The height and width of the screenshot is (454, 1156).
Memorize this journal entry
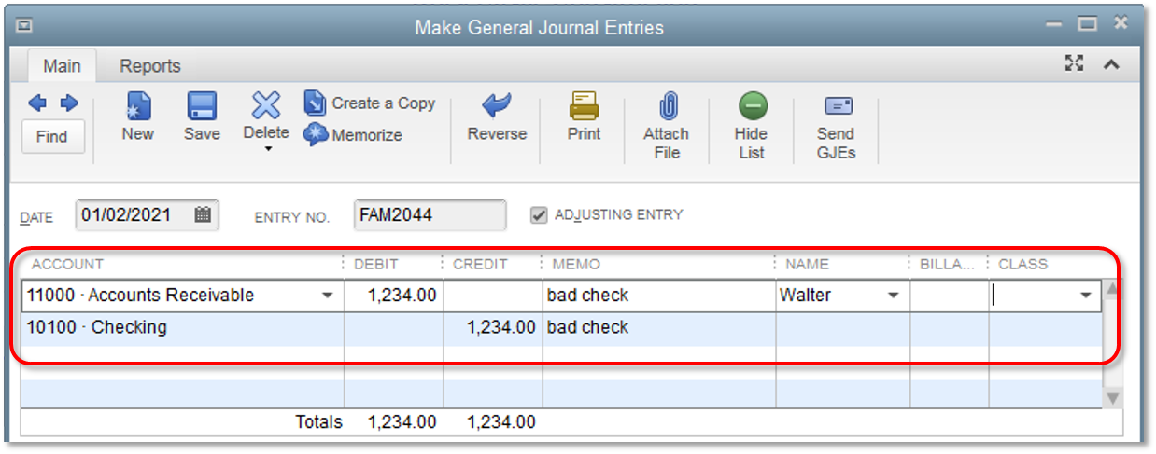tap(353, 135)
